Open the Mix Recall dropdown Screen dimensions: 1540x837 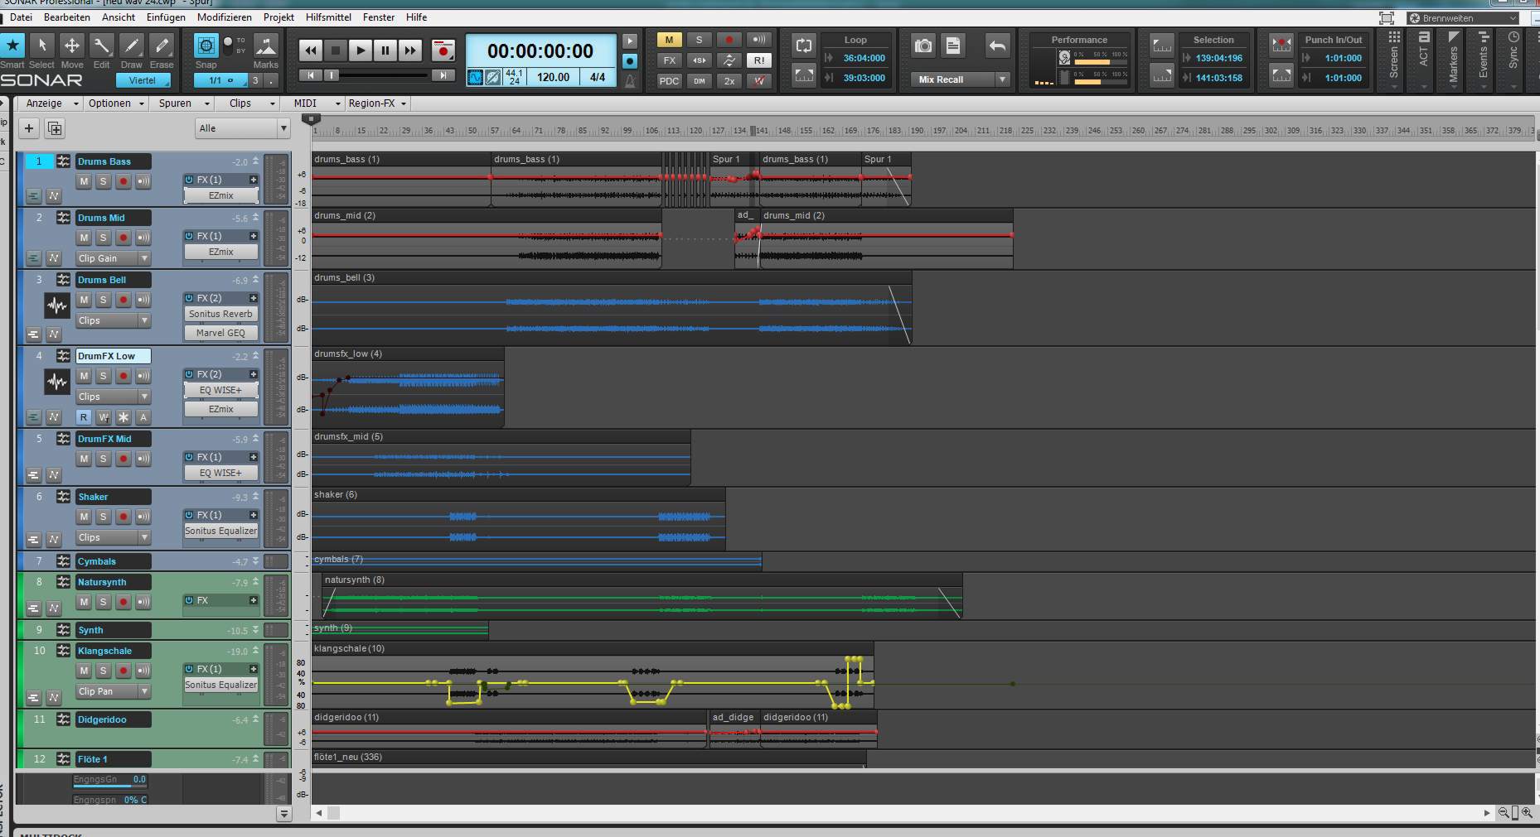click(1002, 79)
